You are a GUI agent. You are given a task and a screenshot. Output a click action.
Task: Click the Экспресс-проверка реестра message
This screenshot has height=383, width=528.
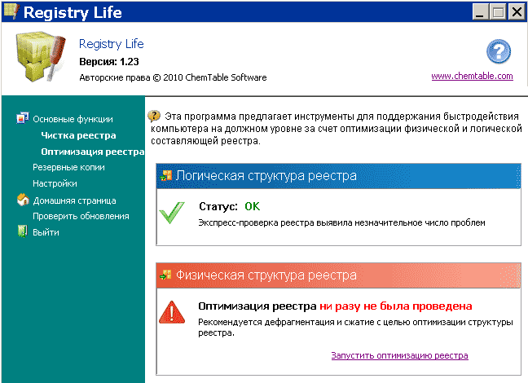coord(341,222)
